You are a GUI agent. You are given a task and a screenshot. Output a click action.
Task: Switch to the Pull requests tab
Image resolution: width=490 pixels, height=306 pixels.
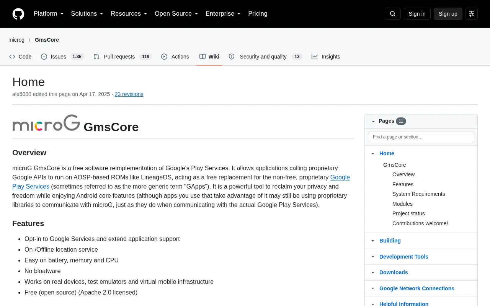pyautogui.click(x=122, y=57)
